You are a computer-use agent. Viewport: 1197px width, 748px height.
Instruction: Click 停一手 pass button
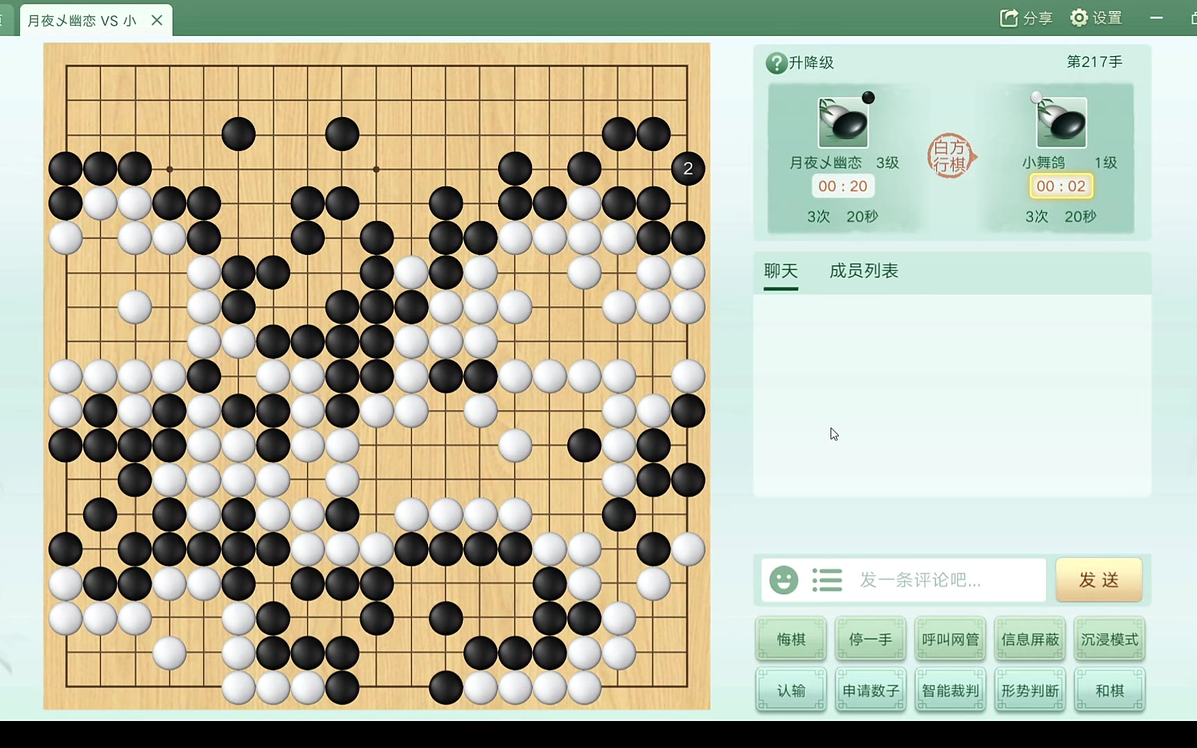point(871,639)
